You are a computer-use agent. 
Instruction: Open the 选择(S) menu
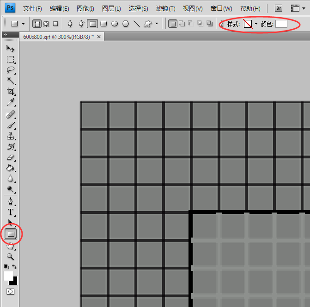[x=138, y=8]
